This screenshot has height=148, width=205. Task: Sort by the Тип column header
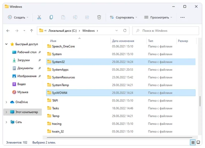[x=151, y=41]
